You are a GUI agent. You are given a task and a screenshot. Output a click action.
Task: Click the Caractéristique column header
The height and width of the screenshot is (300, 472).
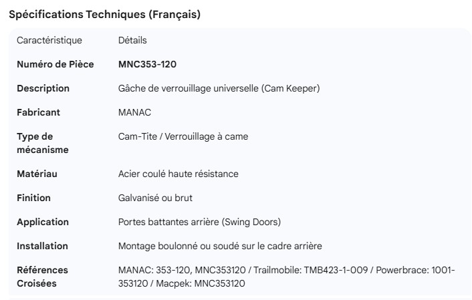coord(49,40)
